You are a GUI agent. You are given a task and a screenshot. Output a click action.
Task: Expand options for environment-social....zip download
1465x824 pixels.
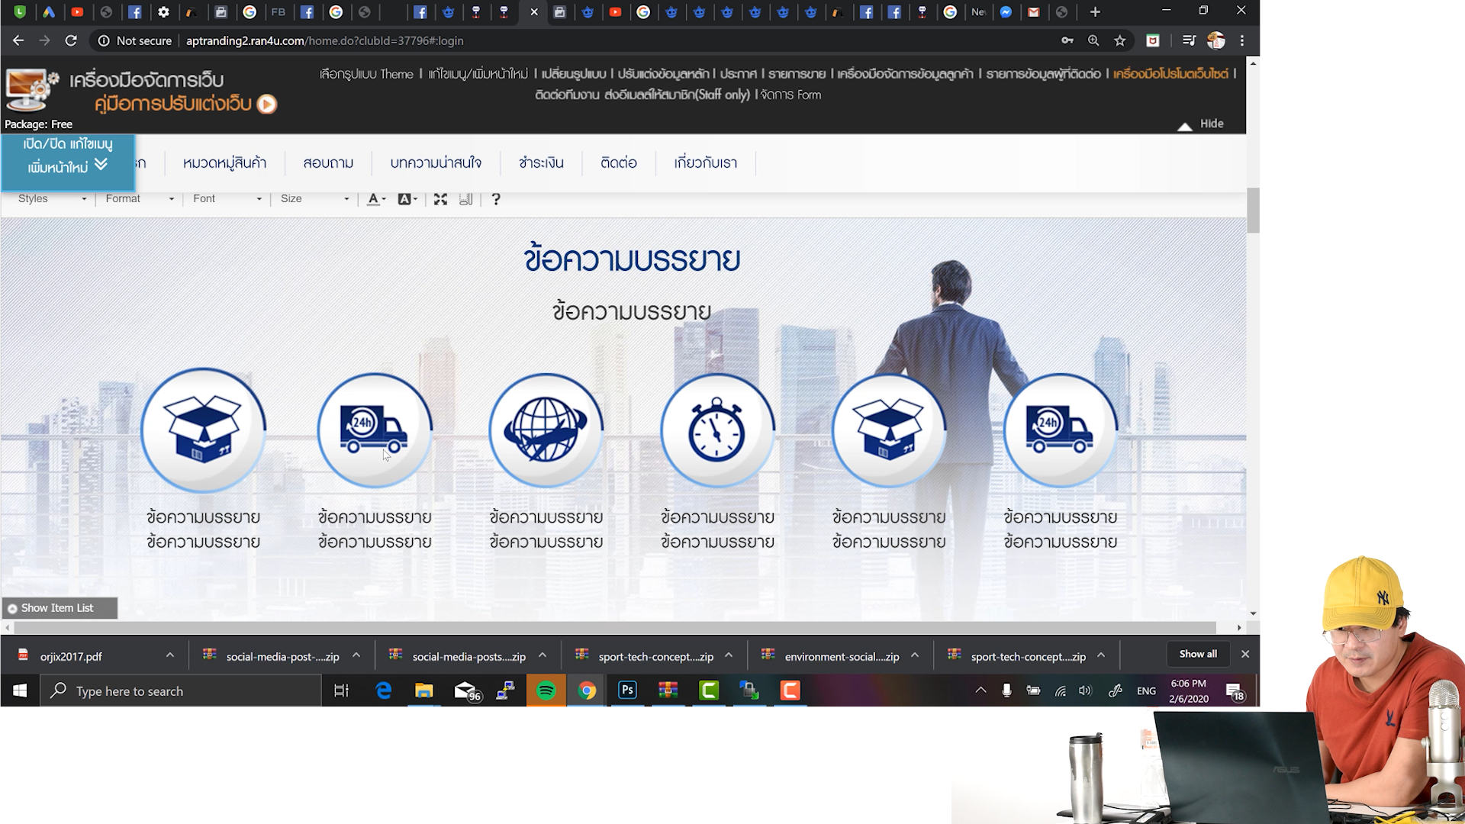click(915, 655)
